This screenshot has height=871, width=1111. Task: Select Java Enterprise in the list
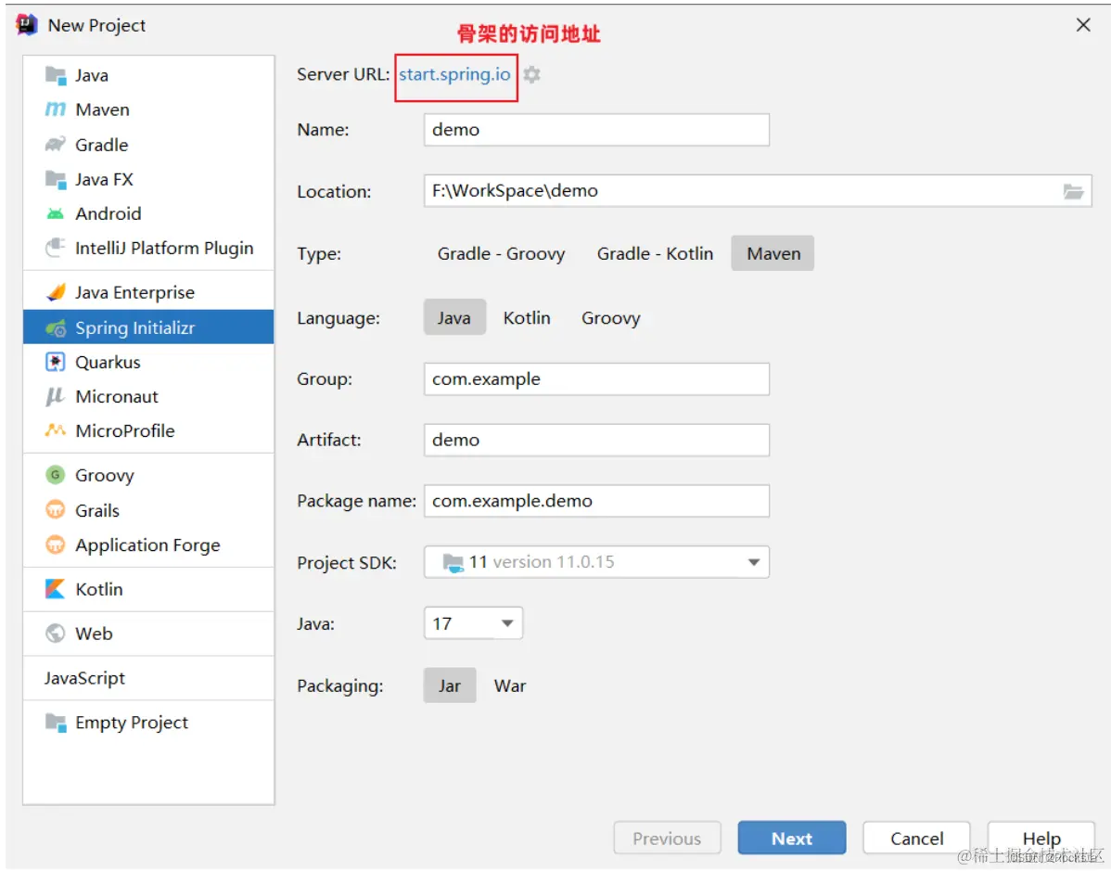point(148,292)
